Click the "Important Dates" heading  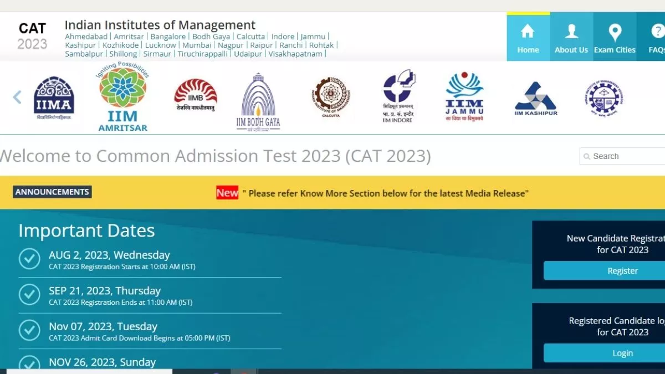(x=86, y=230)
